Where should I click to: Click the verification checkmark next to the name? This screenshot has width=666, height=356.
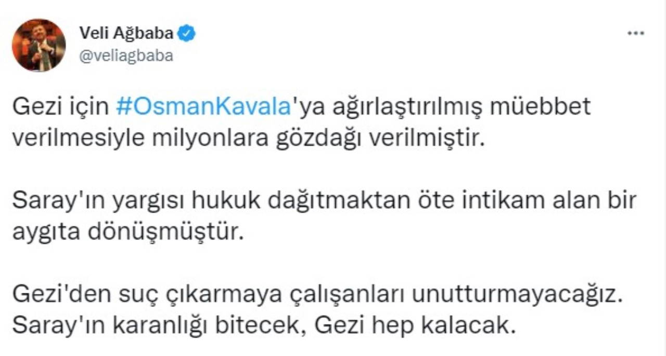tap(186, 32)
